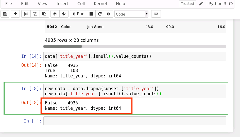Move selected cell down arrow
Image resolution: width=240 pixels, height=137 pixels.
[64, 14]
